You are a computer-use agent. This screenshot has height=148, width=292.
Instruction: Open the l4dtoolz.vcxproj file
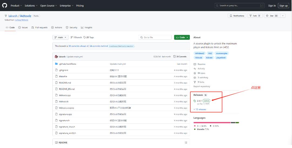67,108
